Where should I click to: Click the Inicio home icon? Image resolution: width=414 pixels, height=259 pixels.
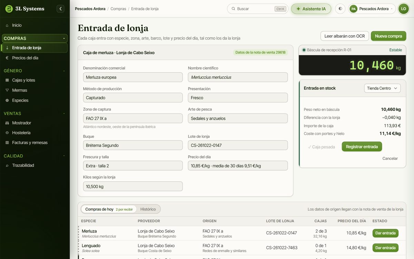click(7, 25)
